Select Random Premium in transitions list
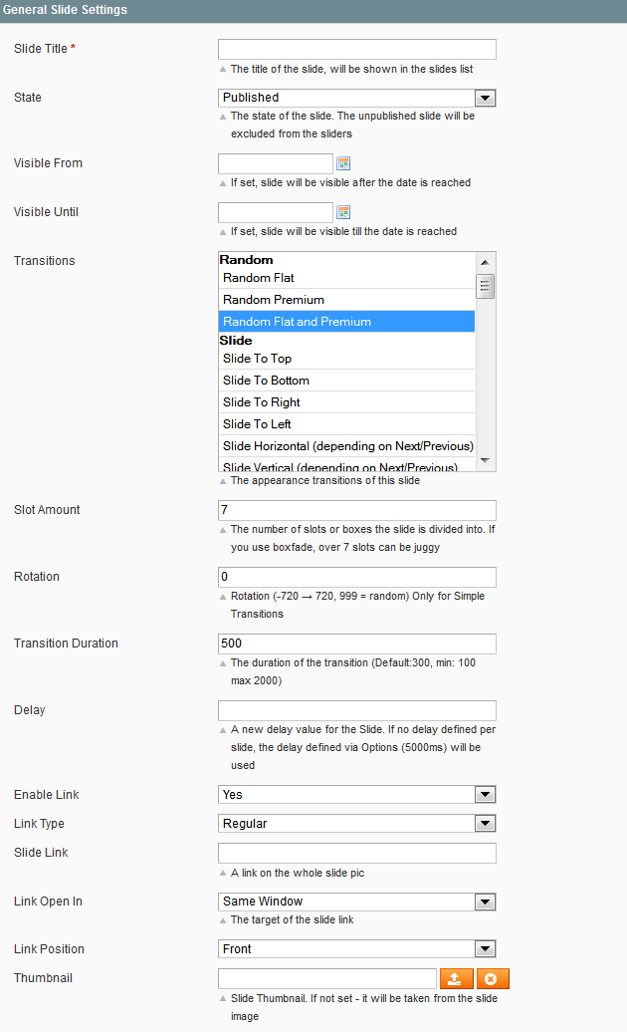The image size is (627, 1032). click(x=346, y=300)
